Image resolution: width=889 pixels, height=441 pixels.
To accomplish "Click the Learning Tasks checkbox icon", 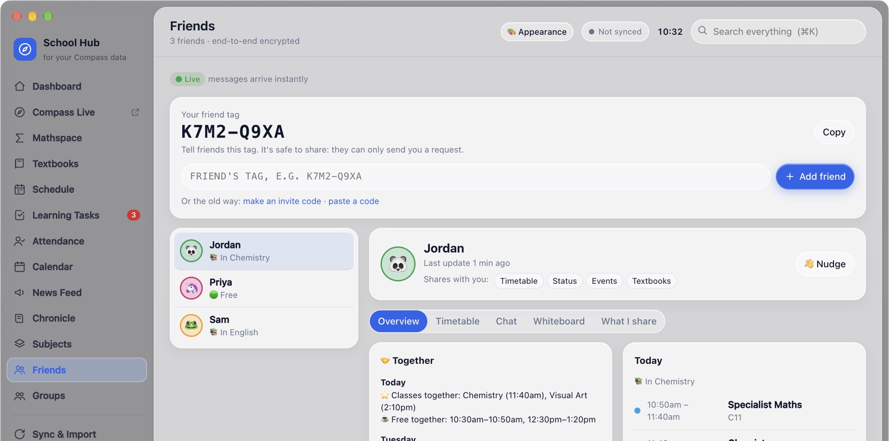I will (19, 215).
